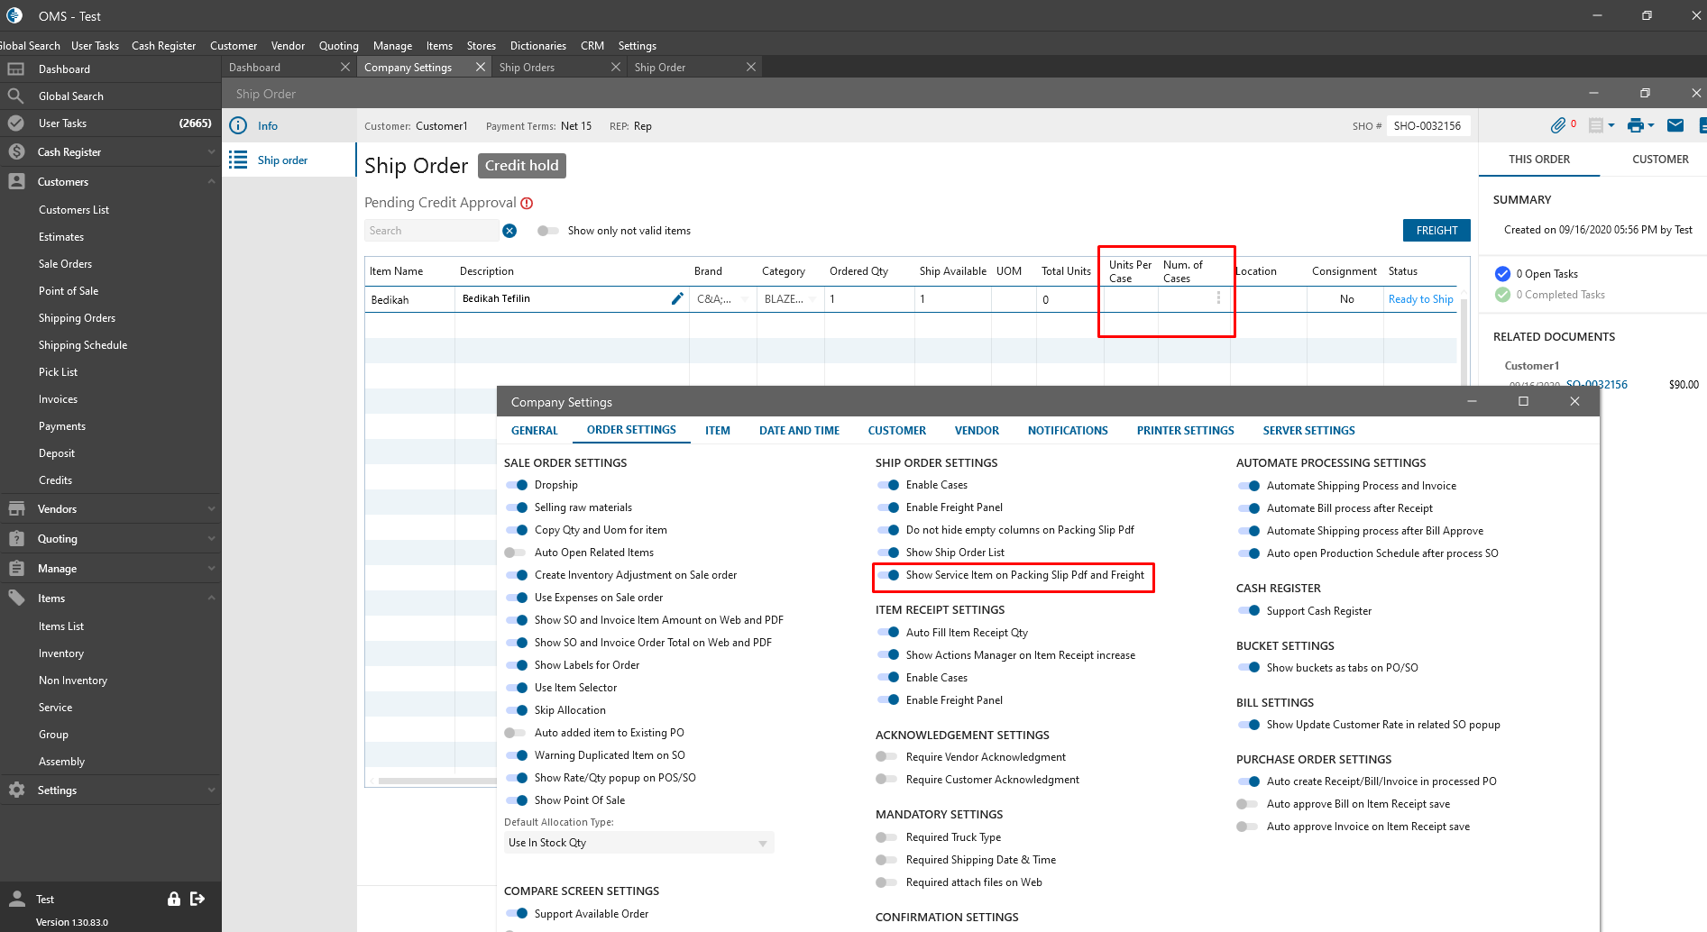The height and width of the screenshot is (932, 1707).
Task: Open the Ready to Ship status link
Action: tap(1420, 299)
